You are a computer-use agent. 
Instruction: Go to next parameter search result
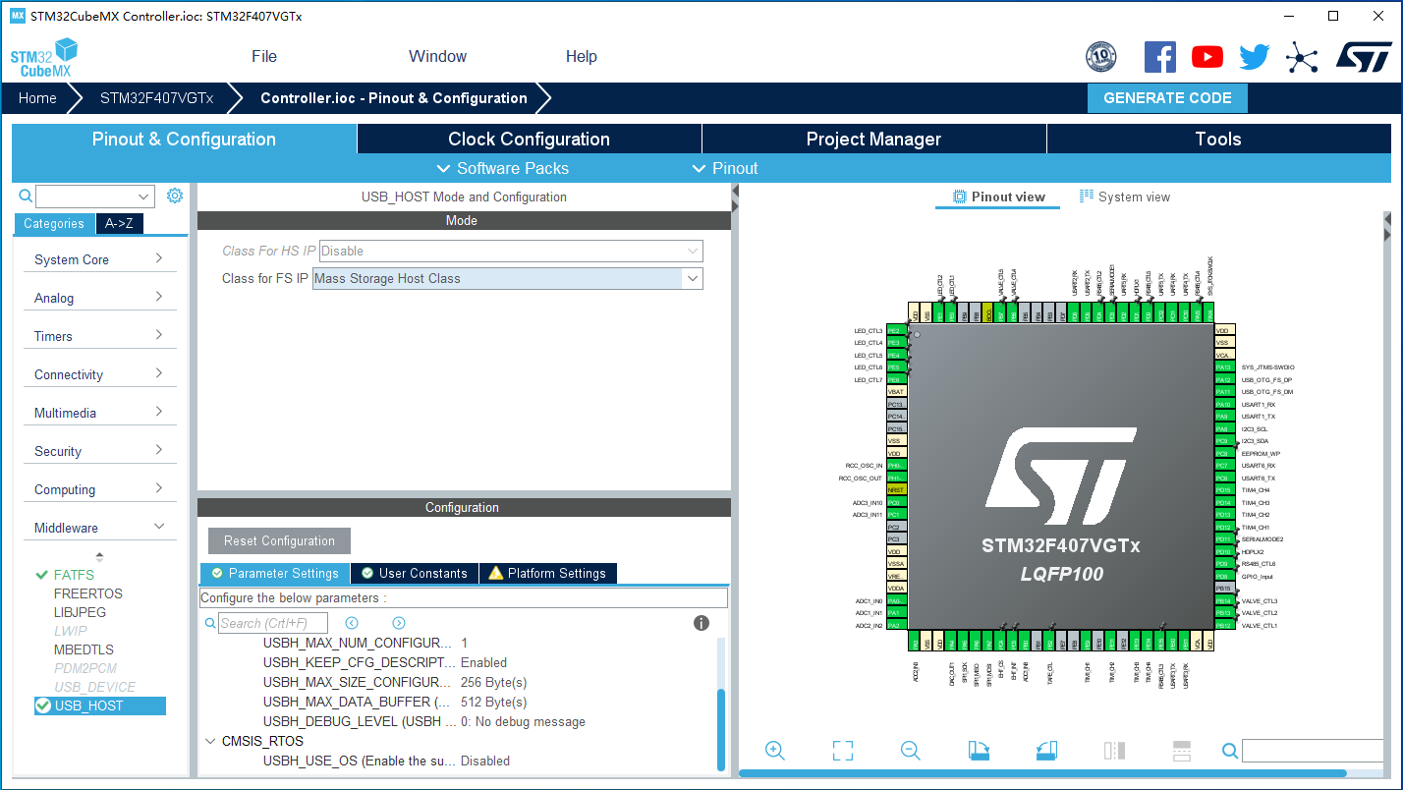pyautogui.click(x=399, y=623)
